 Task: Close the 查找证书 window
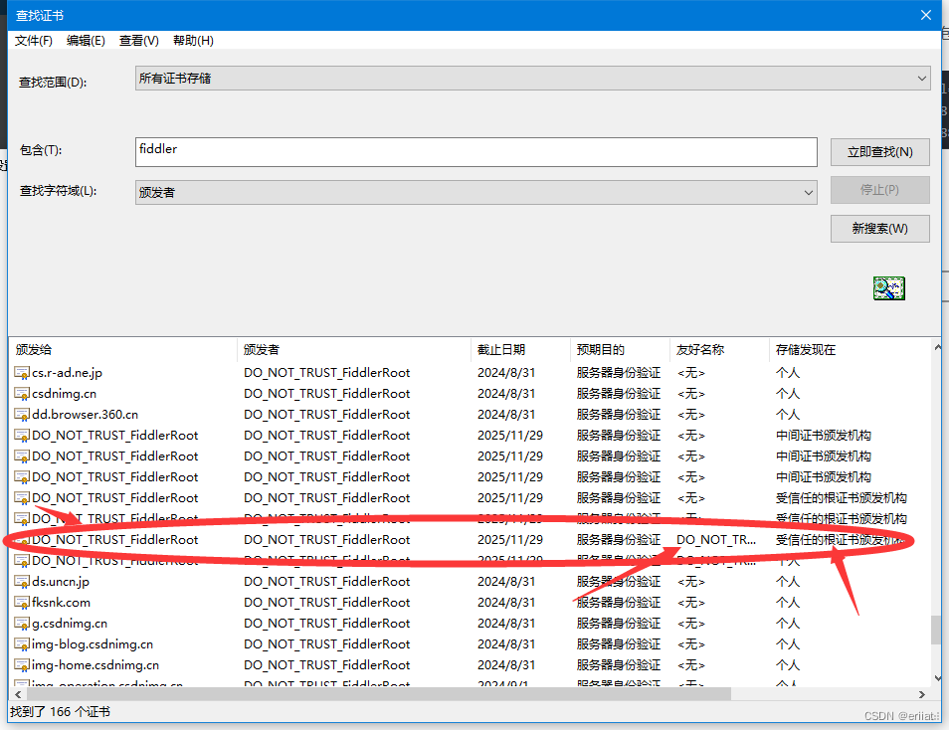[926, 15]
